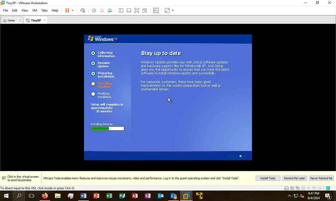
Task: Toggle the library sidebar panel
Action: tap(121, 10)
